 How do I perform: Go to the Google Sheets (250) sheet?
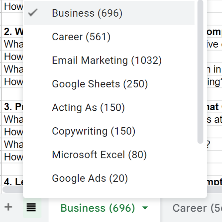[100, 84]
